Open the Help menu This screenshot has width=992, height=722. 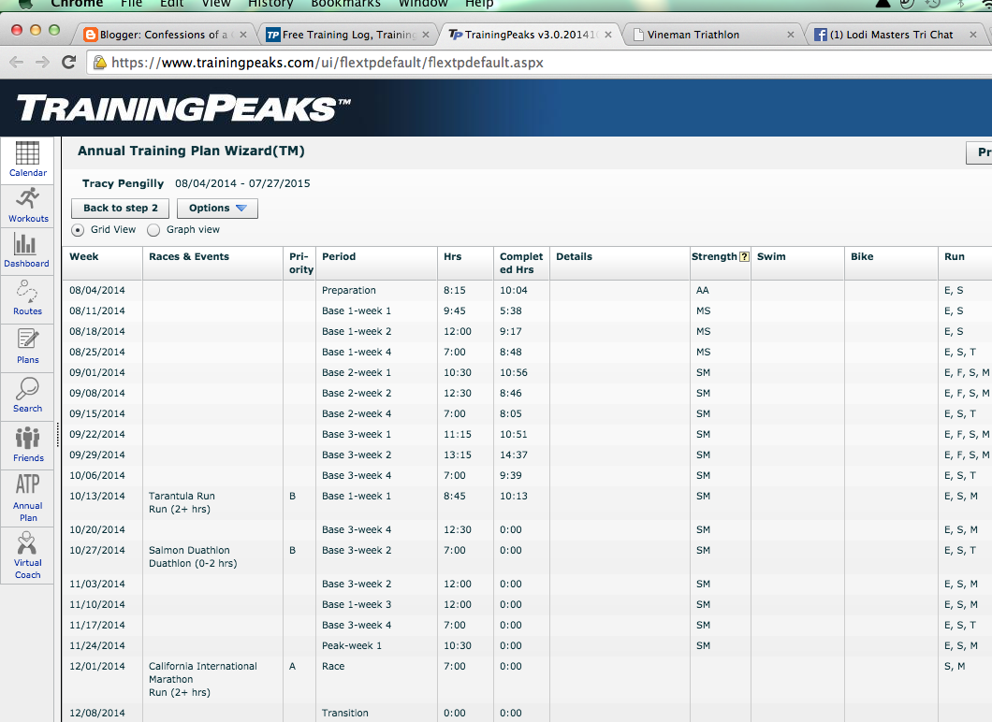click(x=479, y=4)
